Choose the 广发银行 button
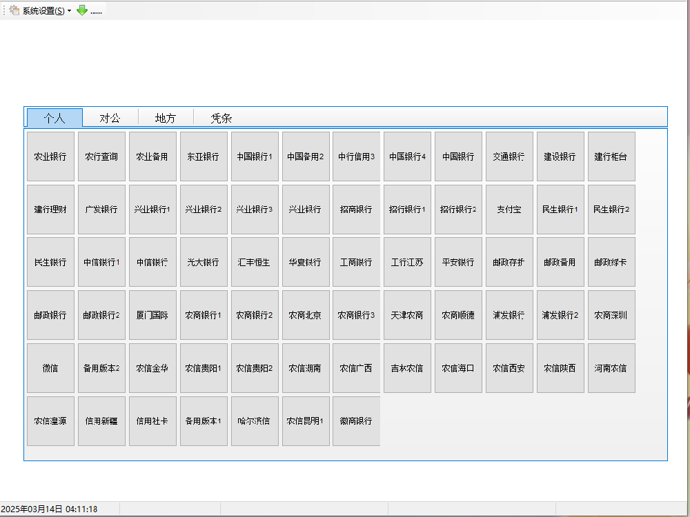 (x=101, y=210)
